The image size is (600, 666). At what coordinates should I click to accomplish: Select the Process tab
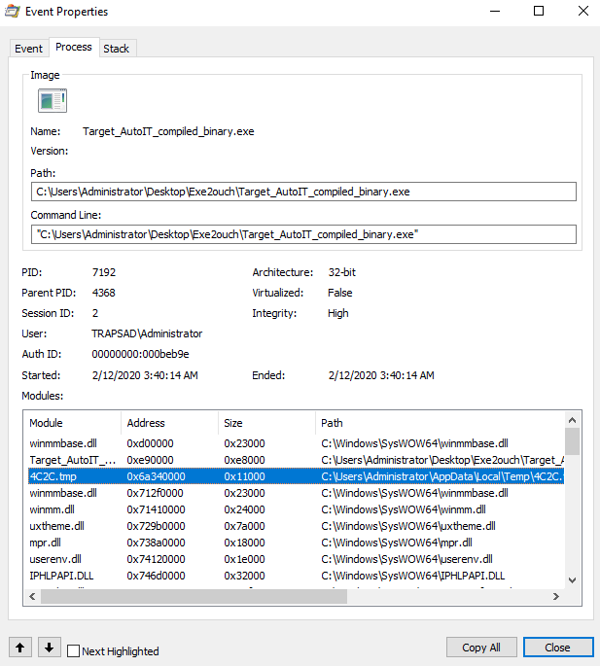click(x=73, y=47)
